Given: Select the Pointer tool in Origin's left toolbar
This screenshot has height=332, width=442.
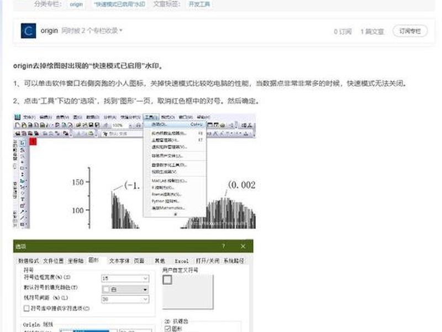Looking at the screenshot, I should pyautogui.click(x=23, y=143).
